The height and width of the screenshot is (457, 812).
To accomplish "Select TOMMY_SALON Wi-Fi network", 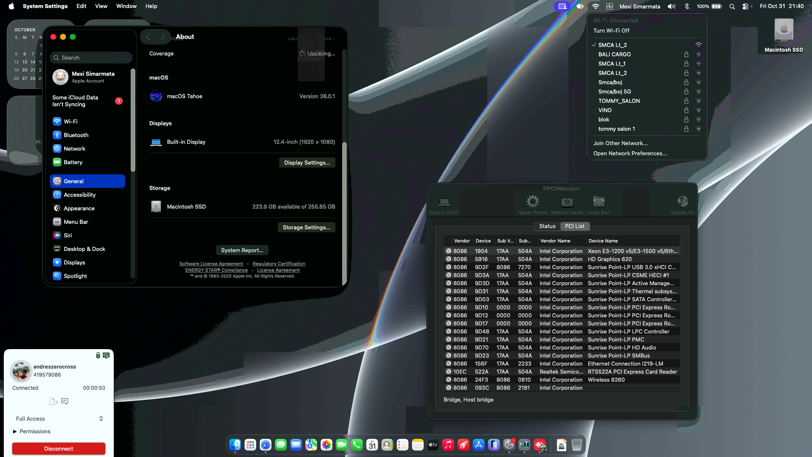I will pyautogui.click(x=647, y=101).
